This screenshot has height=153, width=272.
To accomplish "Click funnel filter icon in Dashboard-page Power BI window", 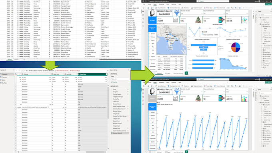I will click(176, 13).
